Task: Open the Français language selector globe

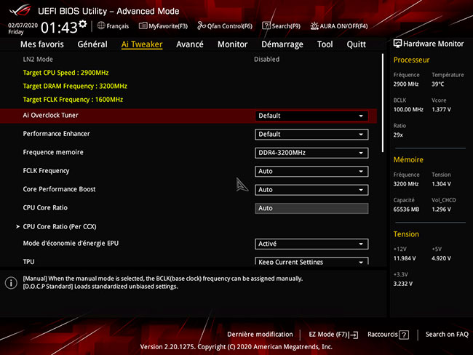Action: click(100, 25)
